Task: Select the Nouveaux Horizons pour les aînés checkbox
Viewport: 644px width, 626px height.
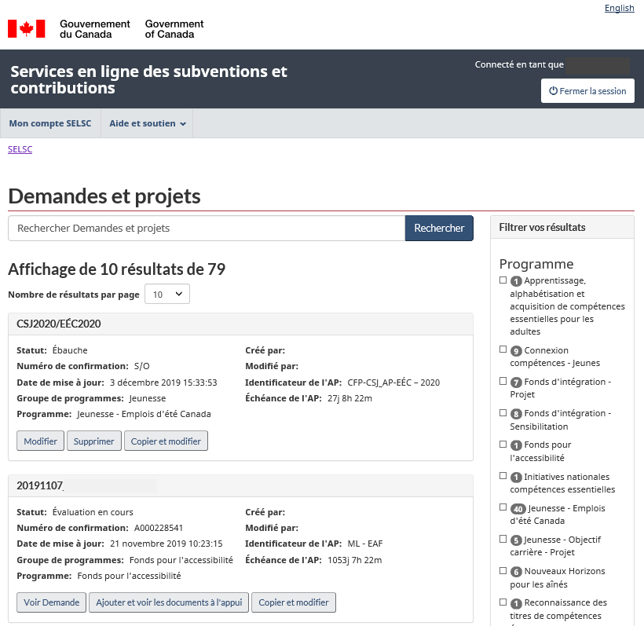Action: [503, 571]
